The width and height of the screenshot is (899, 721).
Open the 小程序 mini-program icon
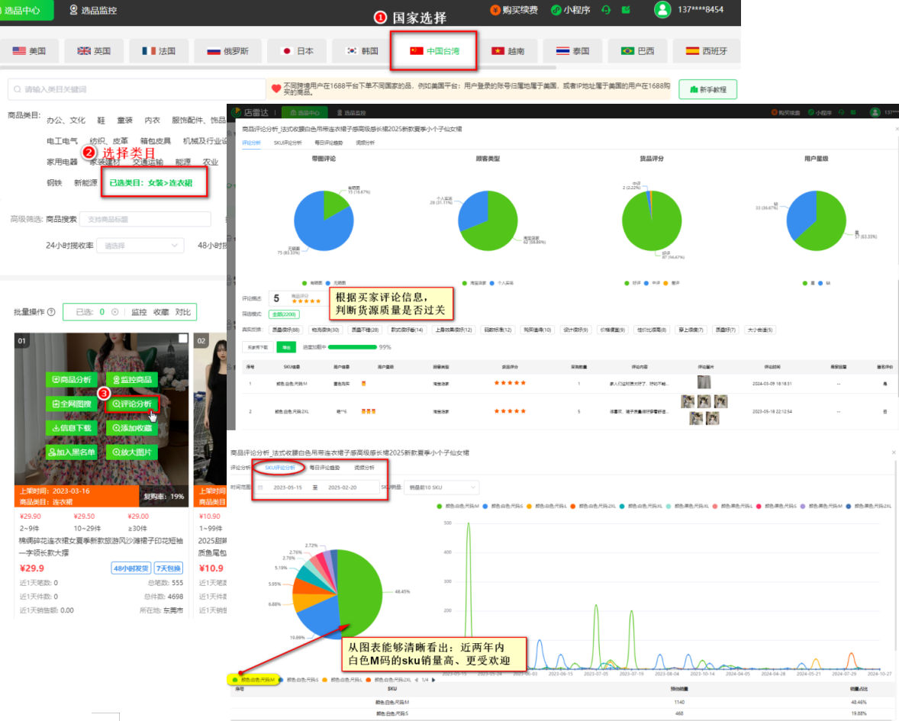coord(556,10)
